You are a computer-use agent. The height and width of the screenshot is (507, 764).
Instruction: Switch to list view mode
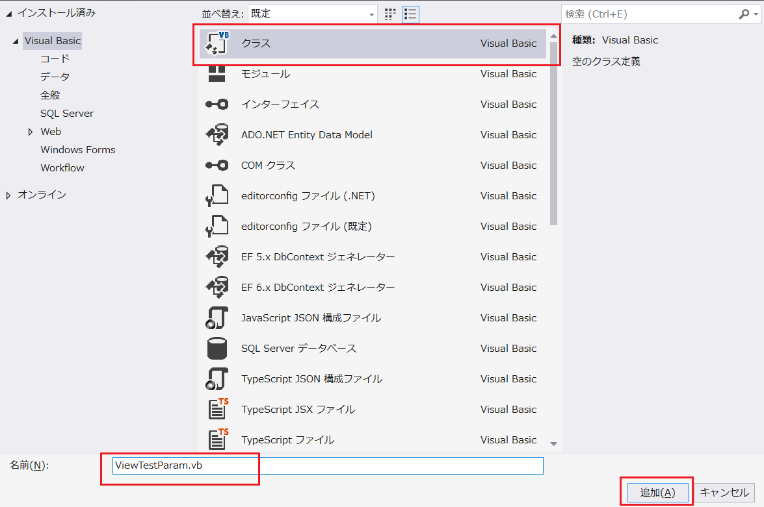point(410,14)
